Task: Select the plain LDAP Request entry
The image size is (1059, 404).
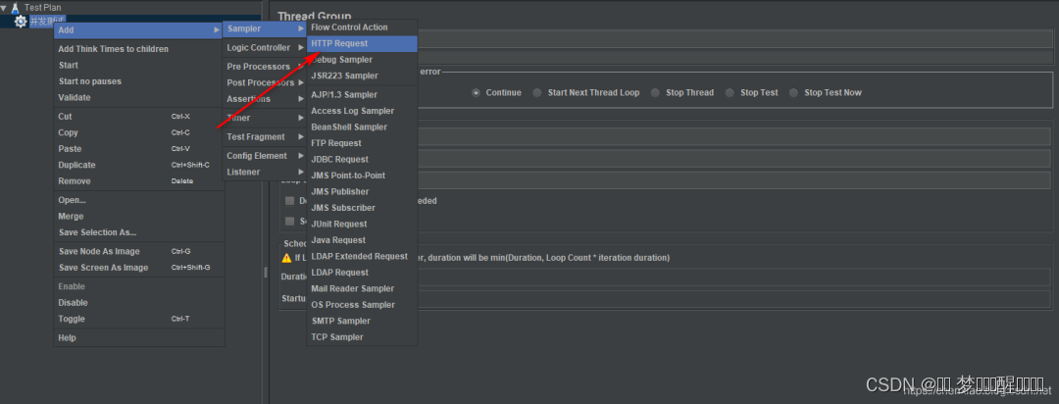Action: click(x=362, y=273)
